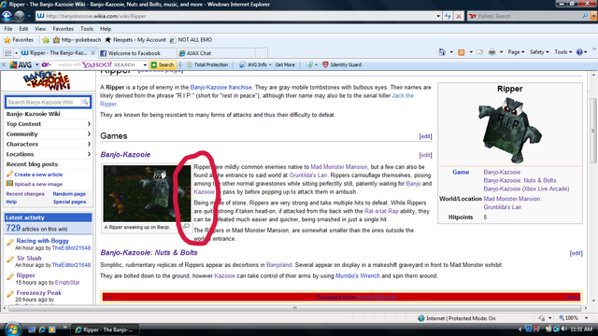The image size is (598, 336).
Task: Click the Get More toolbar item
Action: coord(285,64)
